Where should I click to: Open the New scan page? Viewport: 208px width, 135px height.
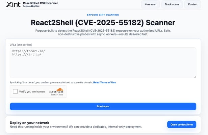click(x=150, y=4)
